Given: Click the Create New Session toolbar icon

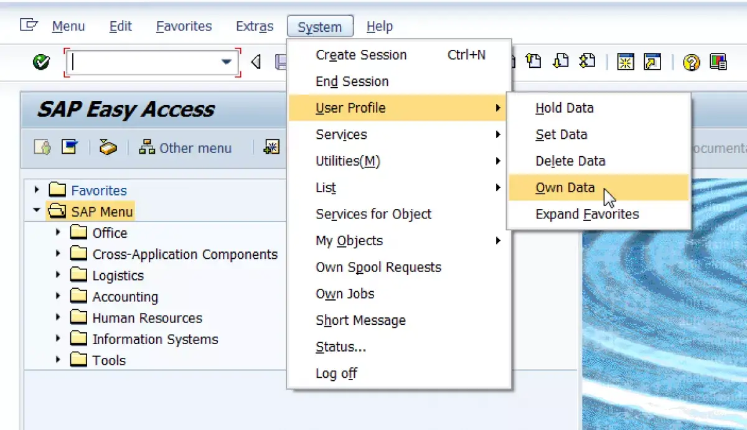Looking at the screenshot, I should [625, 62].
